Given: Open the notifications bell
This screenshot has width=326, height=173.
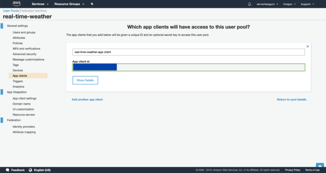Looking at the screenshot, I should tap(250, 4).
